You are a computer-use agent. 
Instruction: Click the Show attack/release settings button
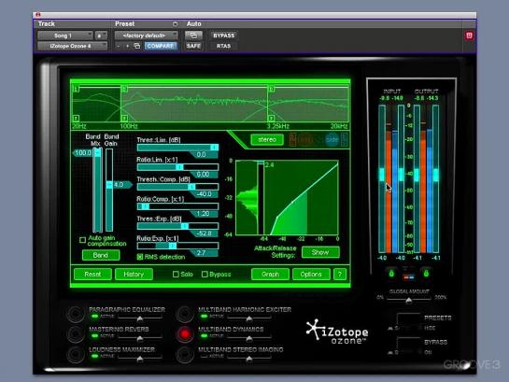[x=320, y=252]
